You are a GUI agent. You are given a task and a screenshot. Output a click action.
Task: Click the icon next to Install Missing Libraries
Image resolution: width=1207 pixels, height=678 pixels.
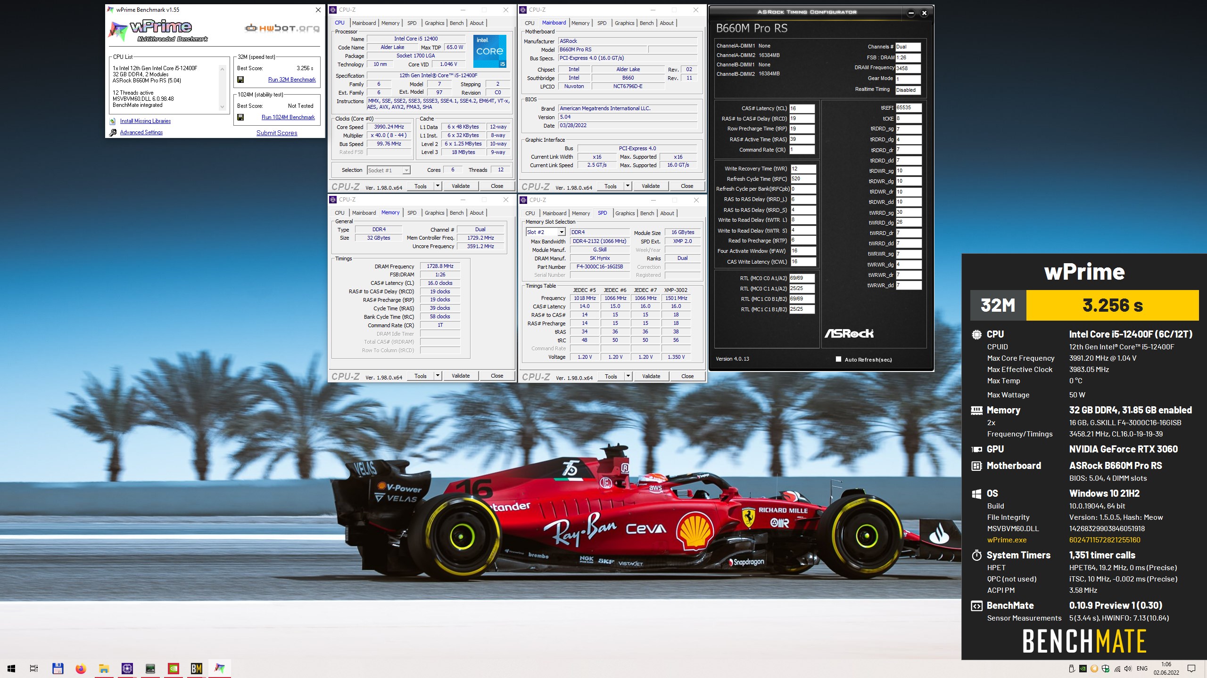113,121
